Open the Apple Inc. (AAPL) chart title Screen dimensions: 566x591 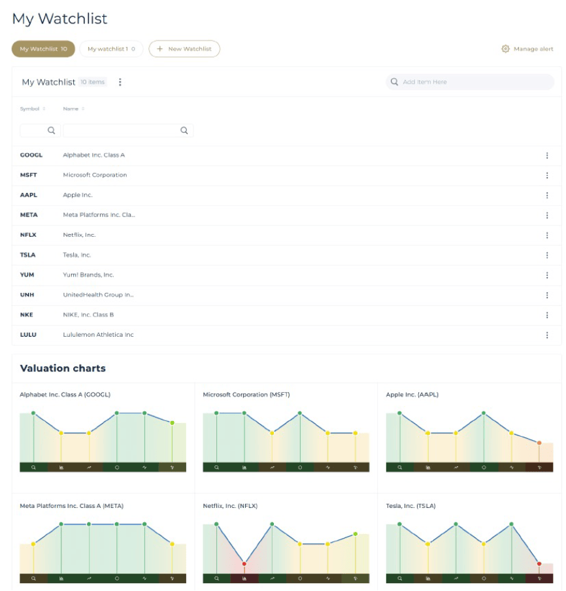tap(412, 395)
